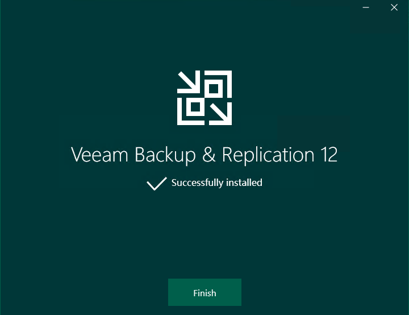Click the "Veeam Backup & Replication 12" heading

(204, 154)
